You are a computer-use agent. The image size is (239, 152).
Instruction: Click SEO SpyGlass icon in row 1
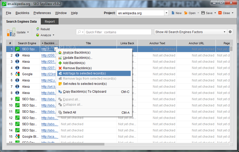(x=17, y=49)
